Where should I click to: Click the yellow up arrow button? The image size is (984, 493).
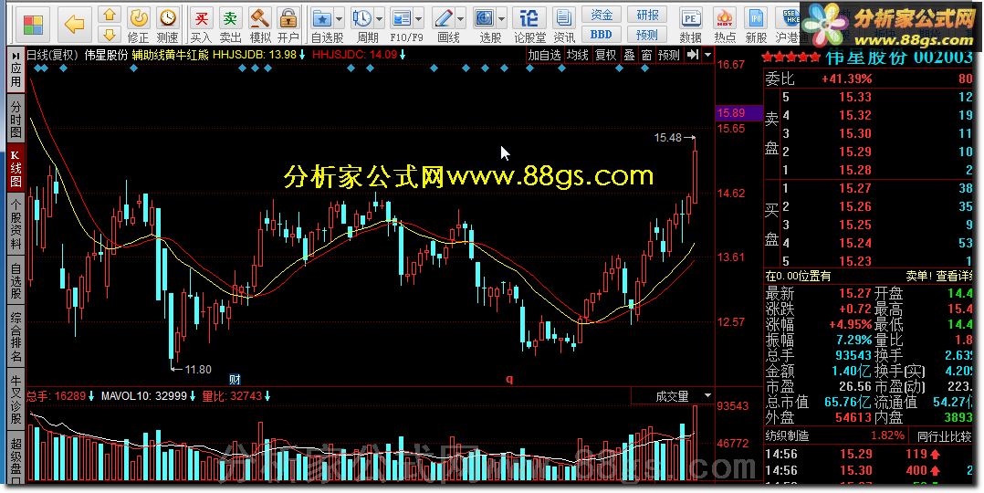(110, 15)
